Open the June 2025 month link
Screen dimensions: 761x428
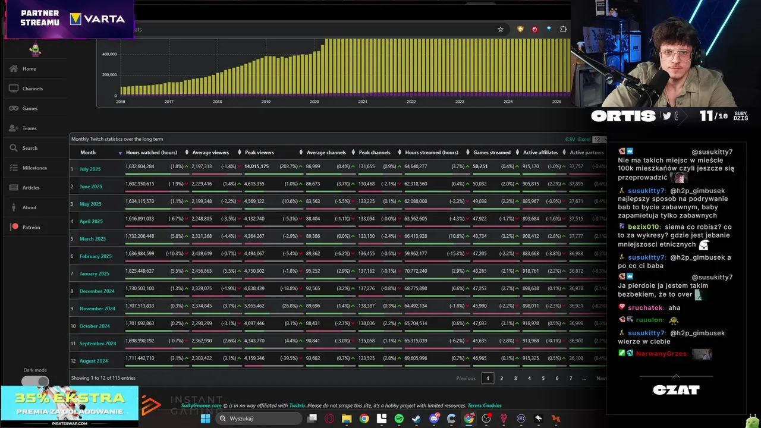(x=91, y=187)
